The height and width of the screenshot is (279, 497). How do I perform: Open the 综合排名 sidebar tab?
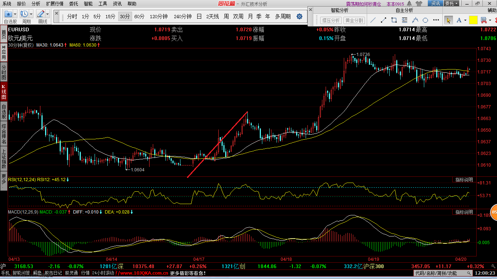pyautogui.click(x=4, y=134)
